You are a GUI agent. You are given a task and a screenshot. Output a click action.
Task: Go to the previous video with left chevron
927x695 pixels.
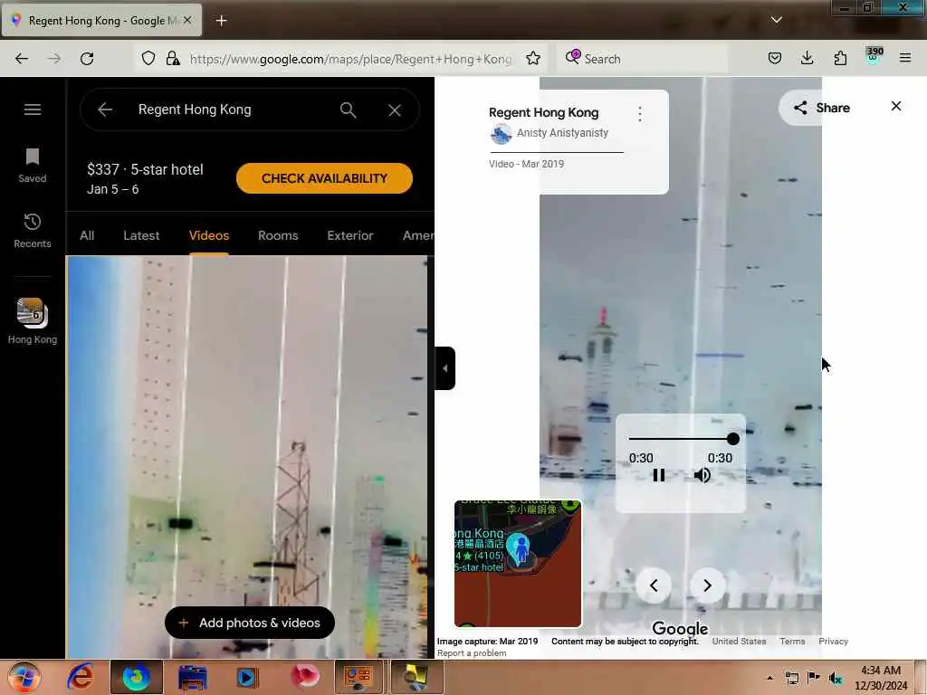654,586
